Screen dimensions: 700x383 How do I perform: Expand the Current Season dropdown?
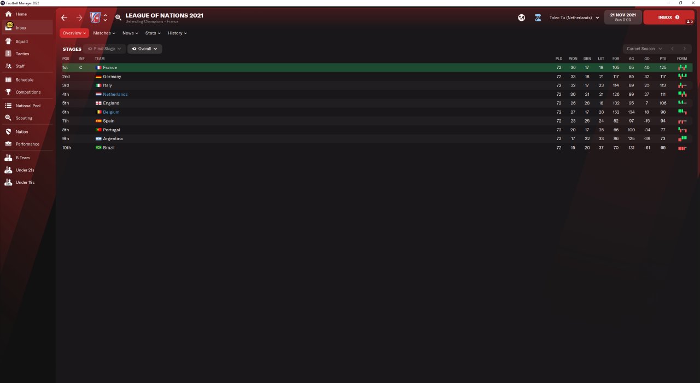[x=644, y=49]
